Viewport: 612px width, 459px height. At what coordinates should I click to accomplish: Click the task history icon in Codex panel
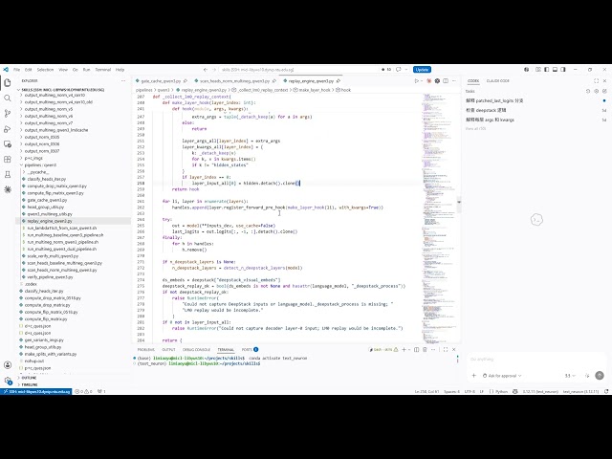(588, 91)
